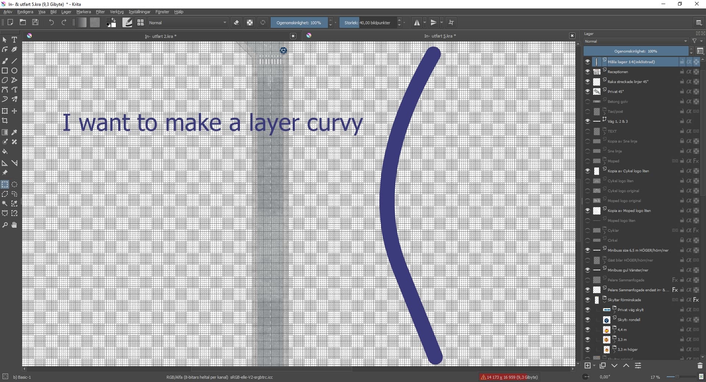
Task: Hide the Receptionen layer
Action: pos(587,72)
